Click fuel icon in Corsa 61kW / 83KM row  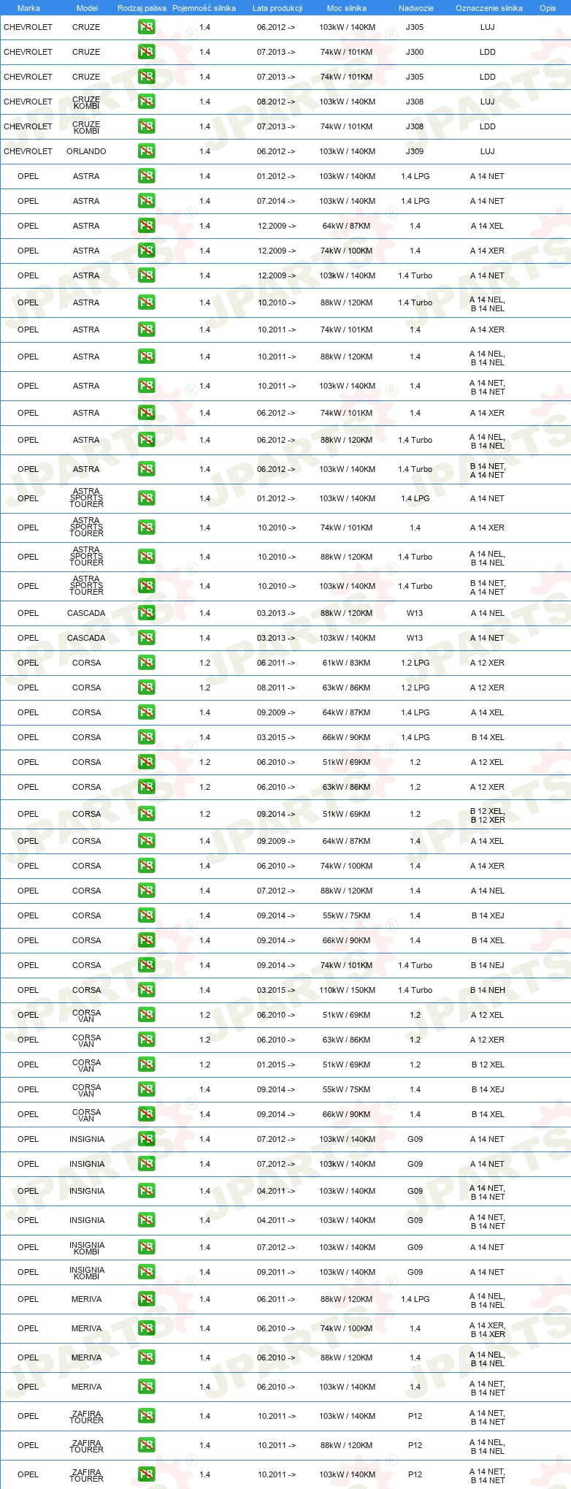coord(146,663)
